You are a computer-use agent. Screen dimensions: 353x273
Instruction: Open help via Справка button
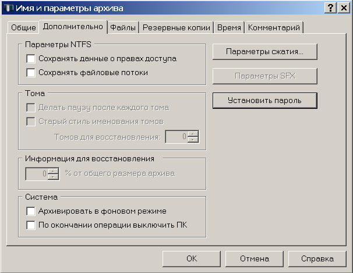click(x=317, y=259)
